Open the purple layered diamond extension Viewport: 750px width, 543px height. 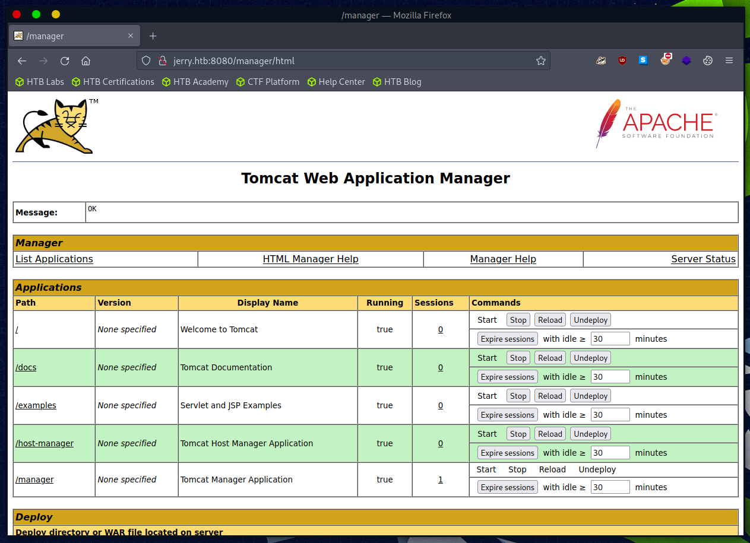click(x=686, y=60)
